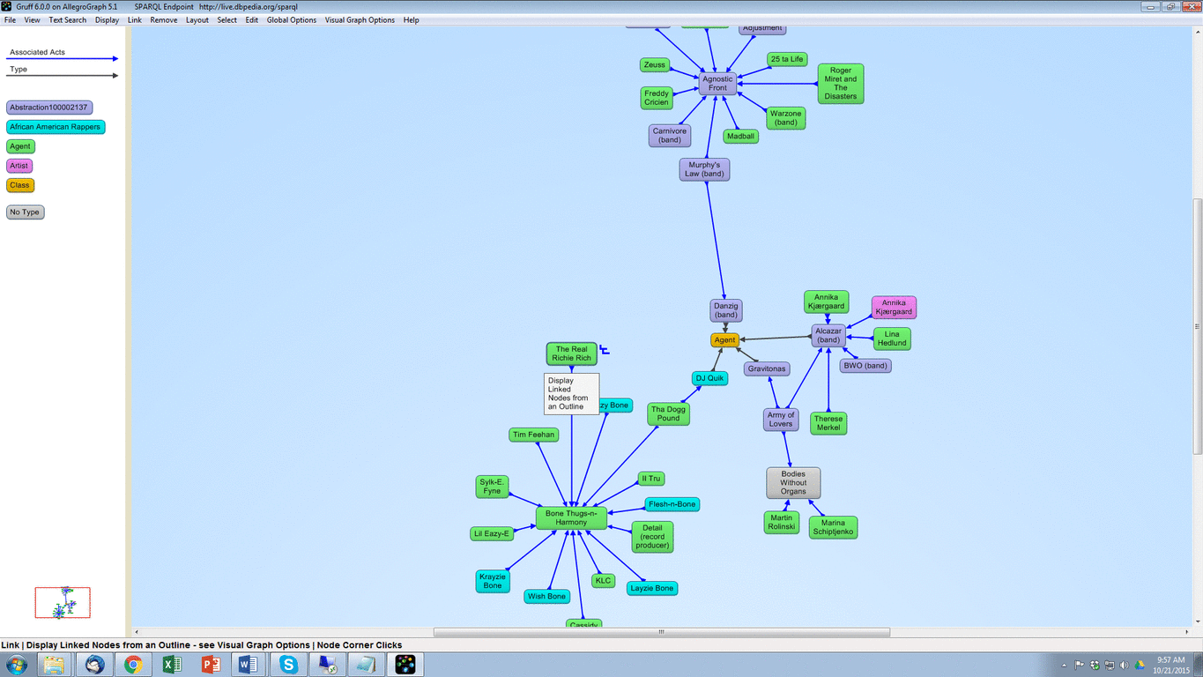Click corner icon beside The Real Richie Rich

[605, 351]
